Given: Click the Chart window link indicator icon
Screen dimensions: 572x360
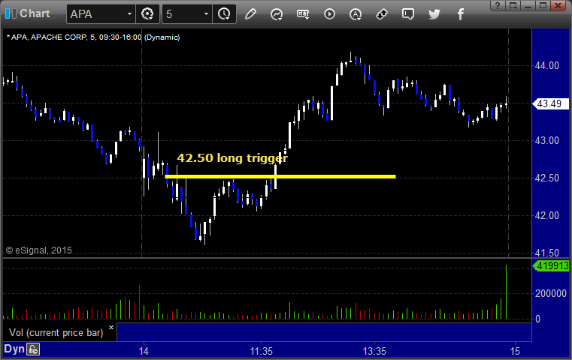Looking at the screenshot, I should (x=11, y=13).
